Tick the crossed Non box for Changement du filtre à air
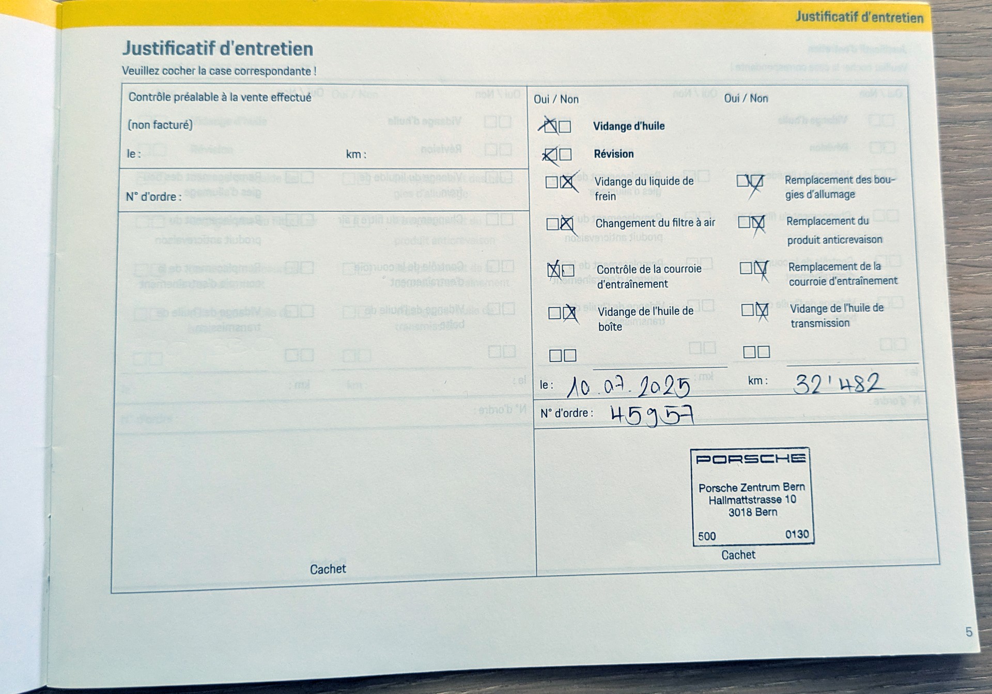 click(x=567, y=224)
